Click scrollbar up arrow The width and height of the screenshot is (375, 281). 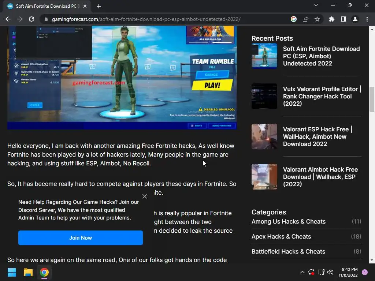point(372,29)
